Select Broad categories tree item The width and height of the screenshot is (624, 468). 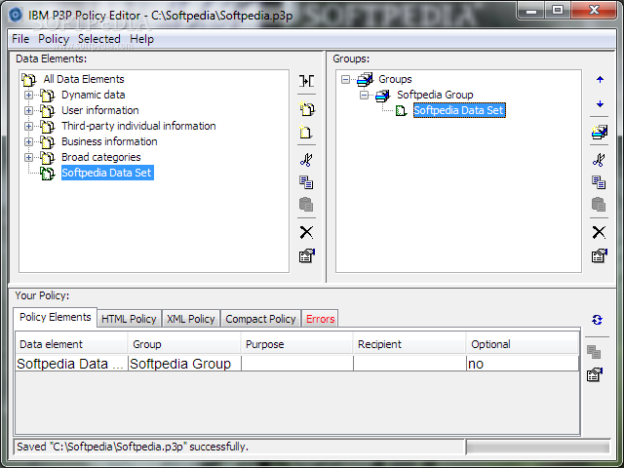click(x=100, y=157)
